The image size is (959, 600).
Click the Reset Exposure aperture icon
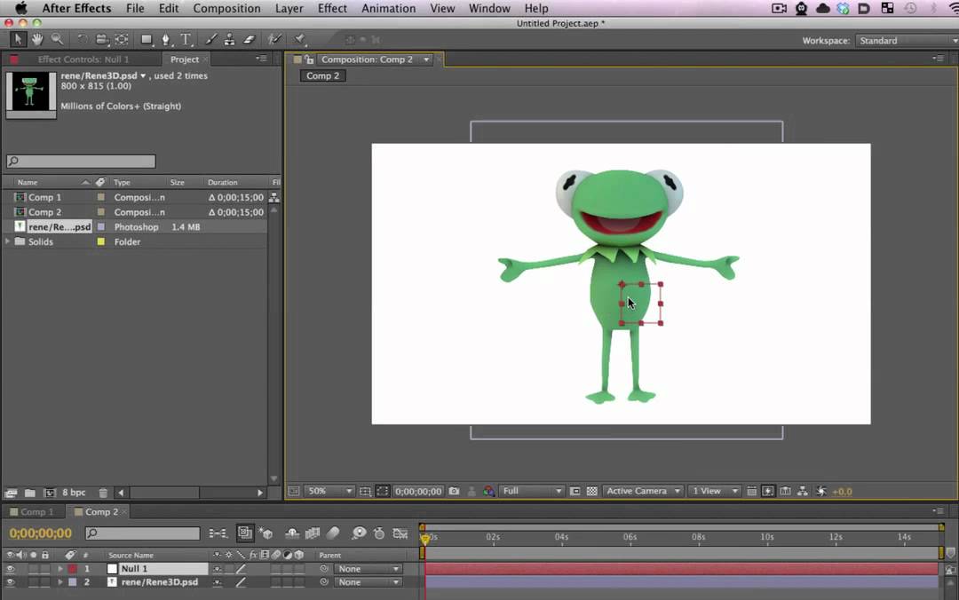(821, 491)
